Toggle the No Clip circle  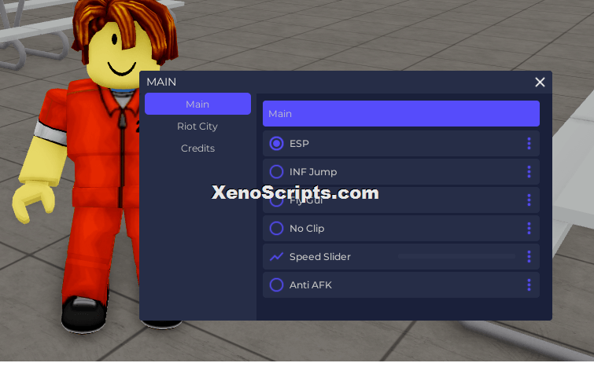(x=276, y=228)
